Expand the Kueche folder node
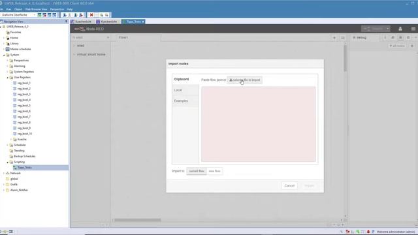 point(11,139)
